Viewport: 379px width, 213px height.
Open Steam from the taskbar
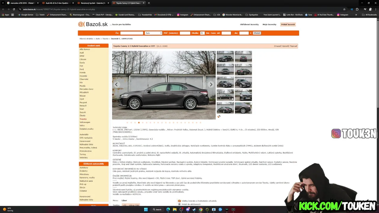pos(194,209)
